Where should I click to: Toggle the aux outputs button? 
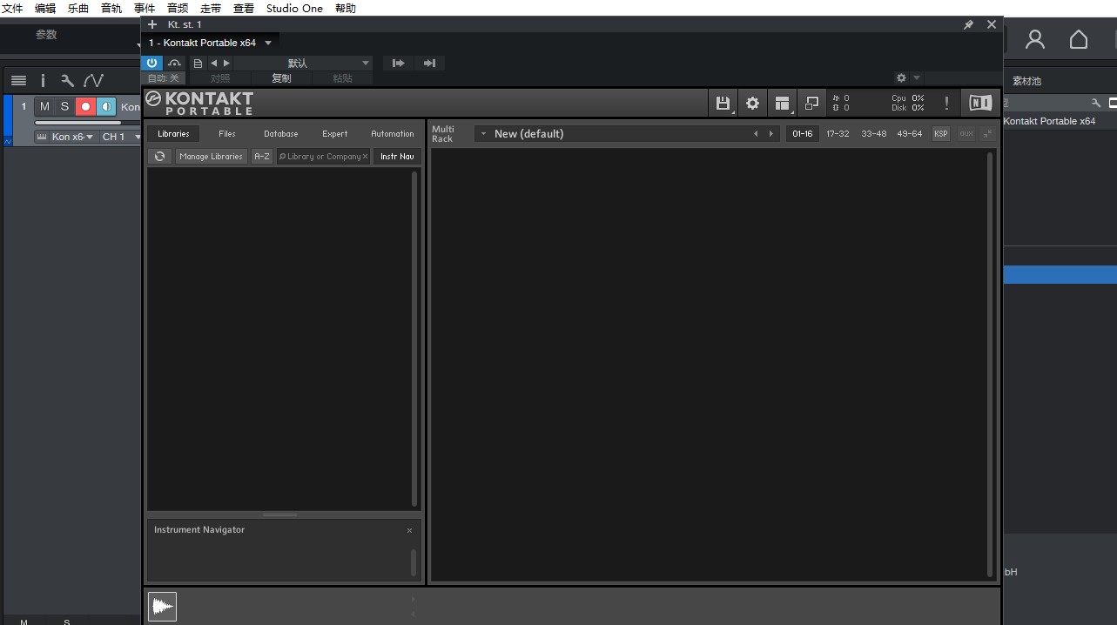(966, 134)
